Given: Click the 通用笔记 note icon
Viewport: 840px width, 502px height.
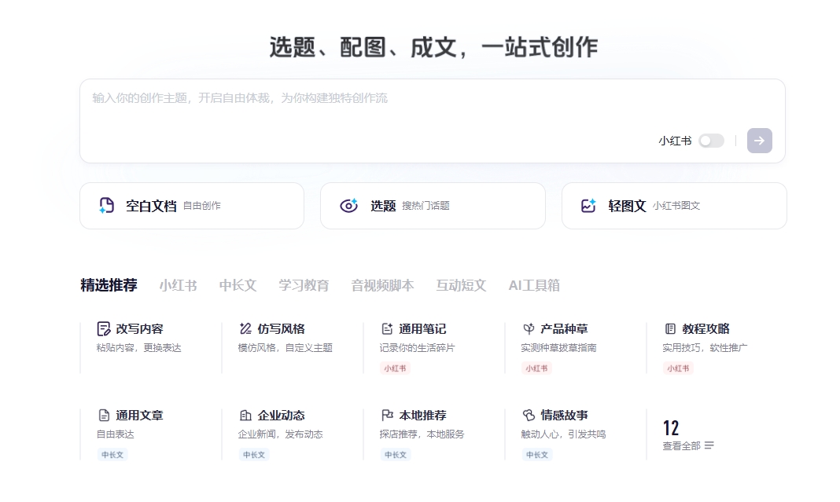Looking at the screenshot, I should coord(387,328).
